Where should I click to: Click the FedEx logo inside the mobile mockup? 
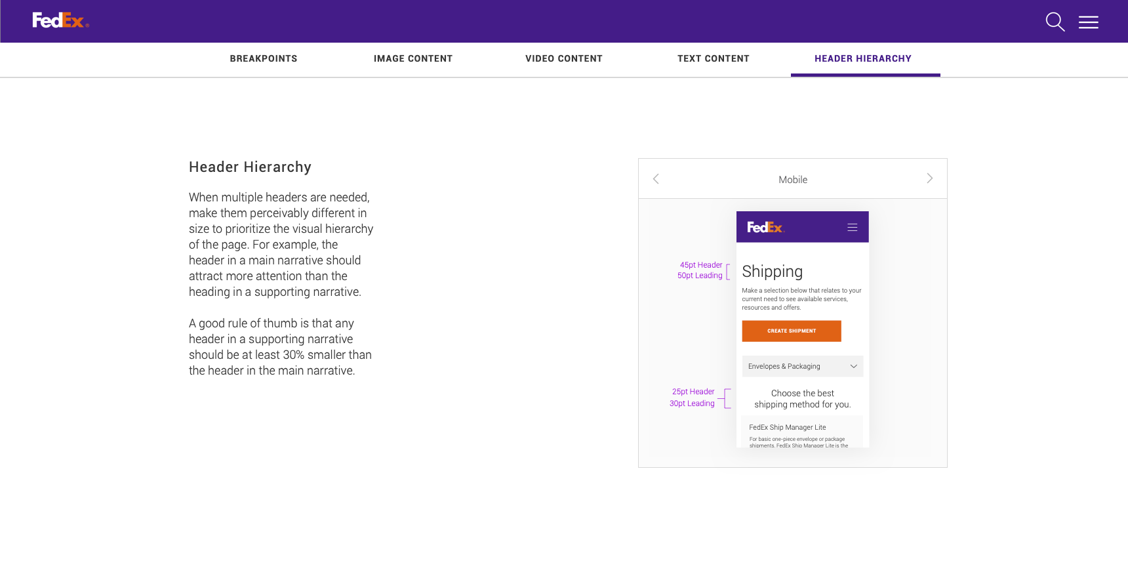765,228
